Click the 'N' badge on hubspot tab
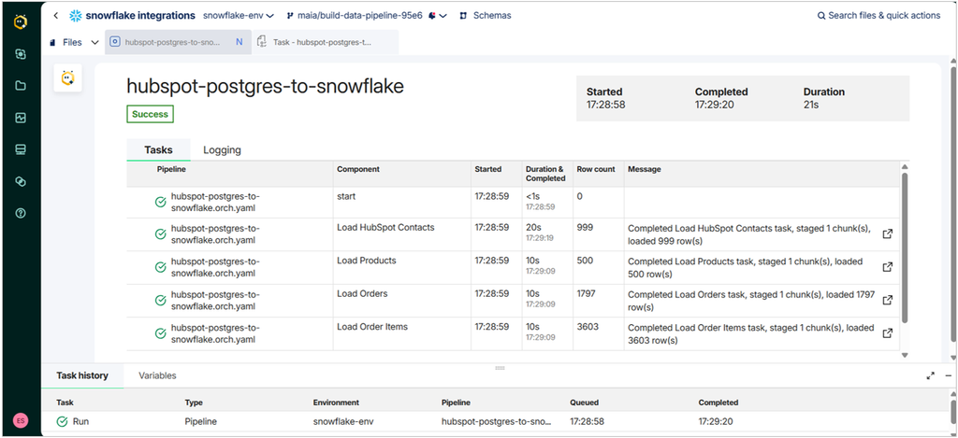The image size is (958, 438). click(239, 42)
